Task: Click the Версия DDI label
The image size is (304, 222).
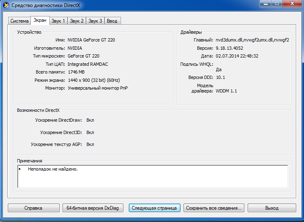Action: point(201,77)
